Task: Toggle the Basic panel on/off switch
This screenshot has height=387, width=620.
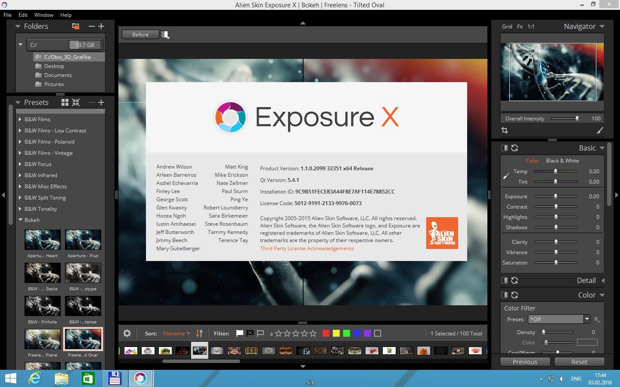Action: 505,148
